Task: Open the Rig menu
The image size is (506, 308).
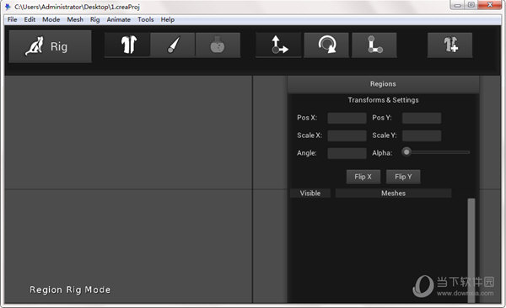Action: (x=94, y=19)
